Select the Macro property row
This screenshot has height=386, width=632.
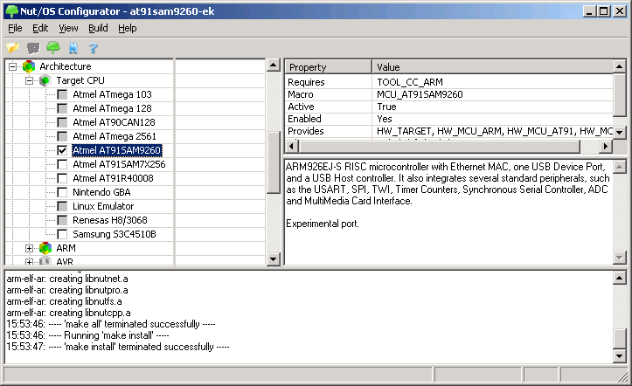[449, 94]
